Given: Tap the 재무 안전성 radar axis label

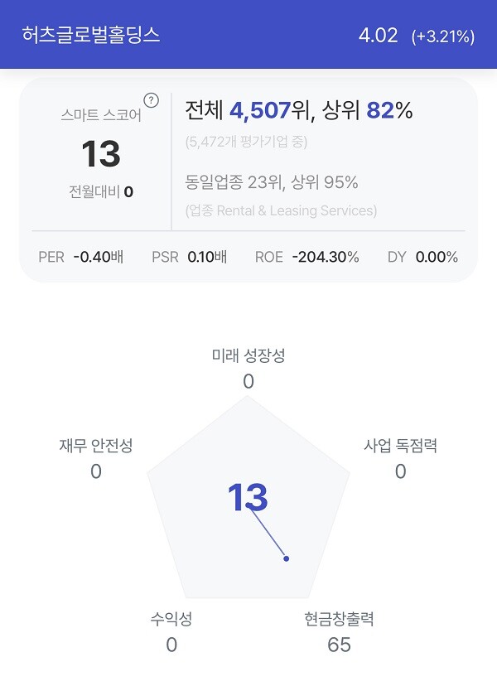Looking at the screenshot, I should pos(96,446).
